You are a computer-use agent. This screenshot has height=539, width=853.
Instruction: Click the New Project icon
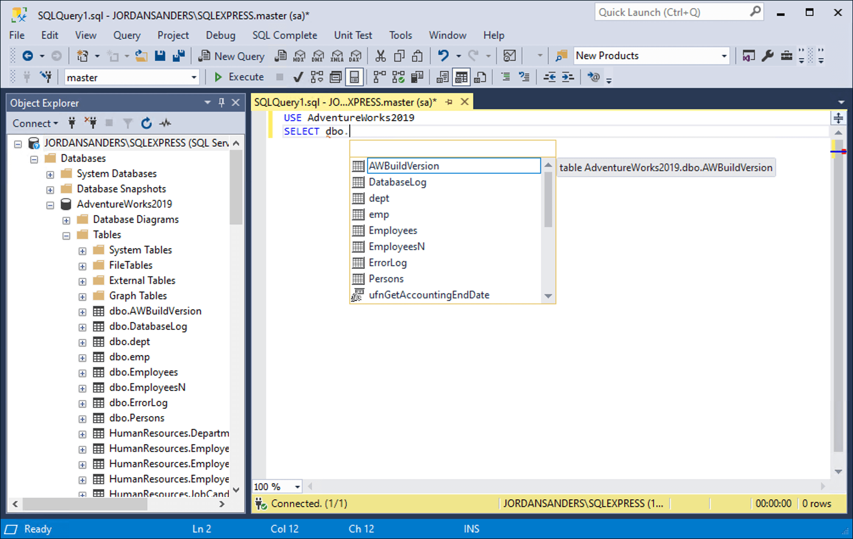82,56
